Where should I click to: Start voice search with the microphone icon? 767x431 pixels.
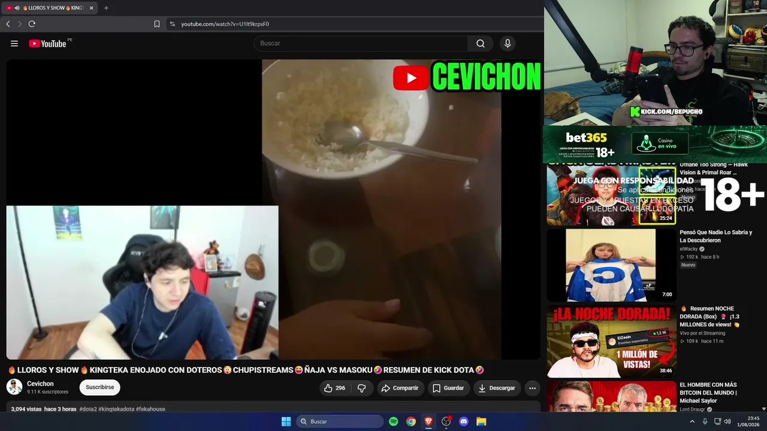[508, 43]
